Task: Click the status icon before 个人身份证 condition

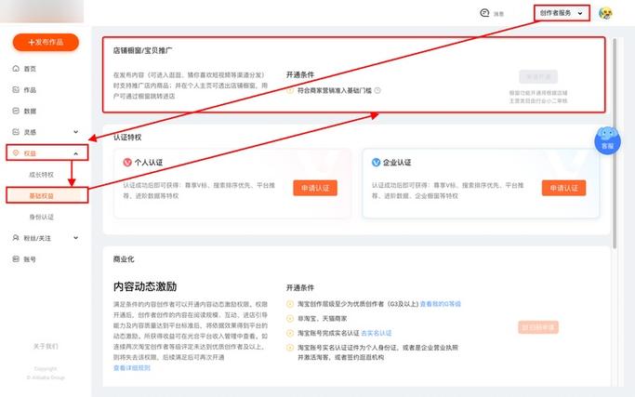Action: (290, 348)
